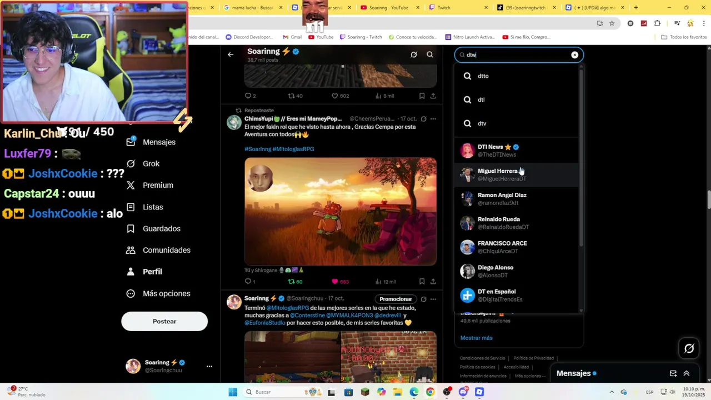This screenshot has width=711, height=400.
Task: Open the sunset game image in post
Action: (x=341, y=212)
